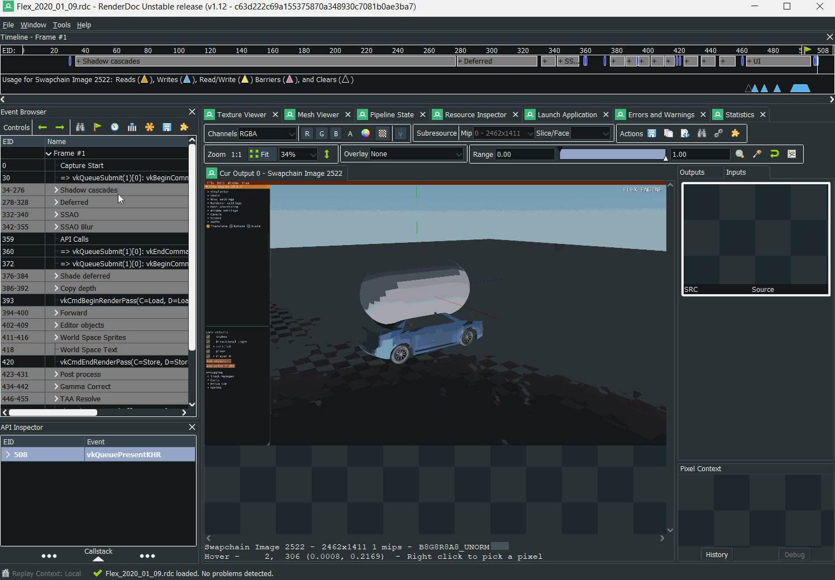
Task: Click the Range minimum 0.00 input field
Action: [x=524, y=154]
